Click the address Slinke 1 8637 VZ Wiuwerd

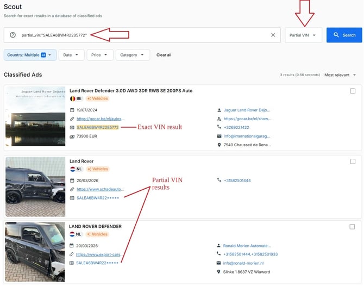tap(247, 272)
